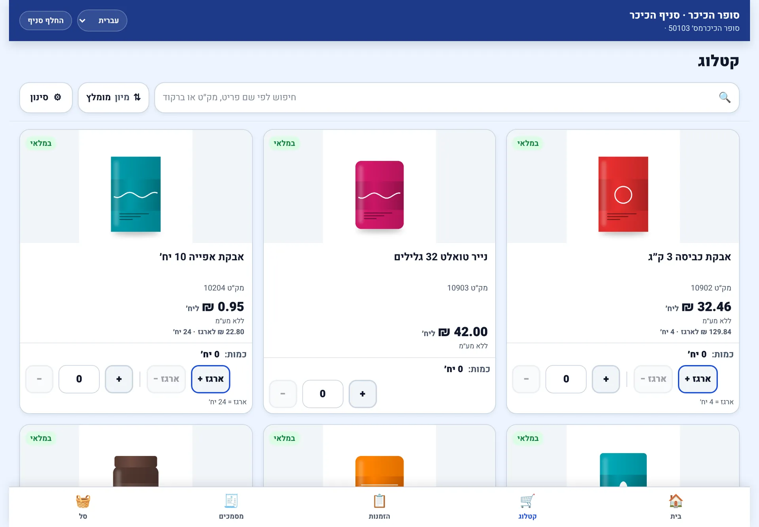The height and width of the screenshot is (527, 759).
Task: Open the teal baking powder product image
Action: point(136,186)
